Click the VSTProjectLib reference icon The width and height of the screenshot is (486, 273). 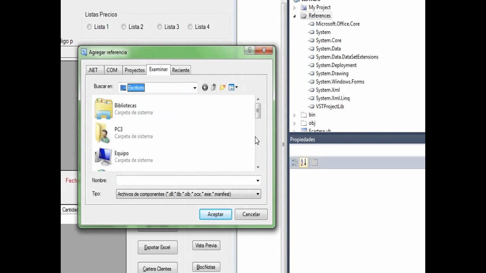point(311,107)
